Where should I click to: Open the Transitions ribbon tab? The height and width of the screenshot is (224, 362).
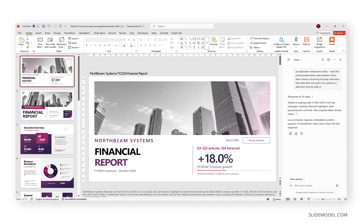69,33
